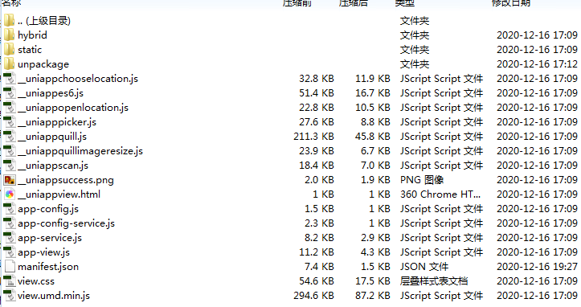
Task: Click the app-view.js file name
Action: coord(43,252)
